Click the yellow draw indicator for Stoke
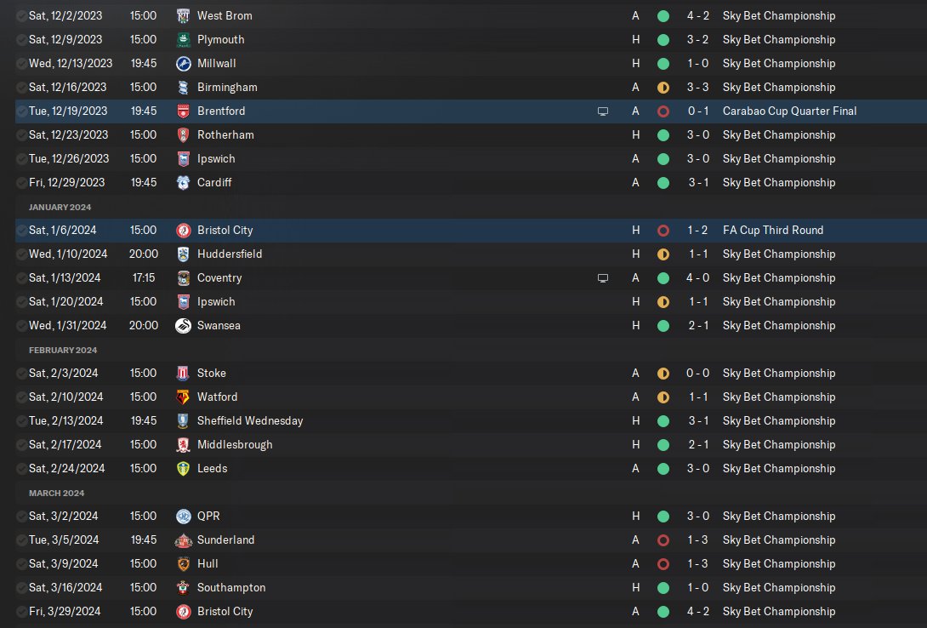The image size is (927, 628). 663,374
